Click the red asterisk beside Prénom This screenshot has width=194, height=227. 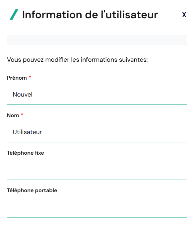30,77
